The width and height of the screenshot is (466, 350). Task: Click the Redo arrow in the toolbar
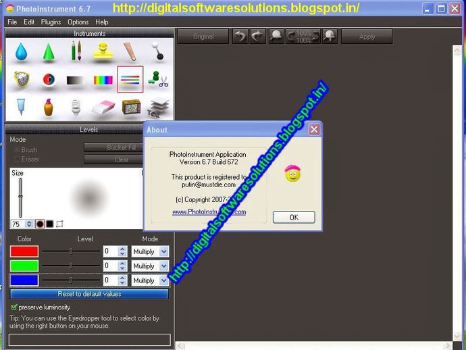pos(258,36)
